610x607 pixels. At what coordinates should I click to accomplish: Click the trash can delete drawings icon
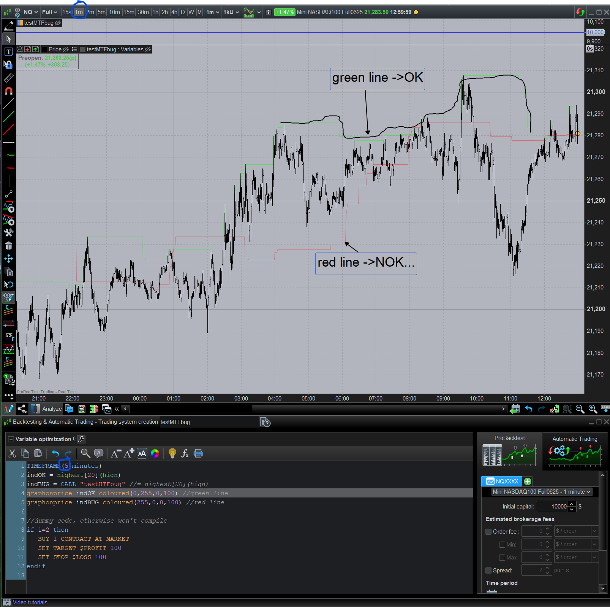(8, 246)
